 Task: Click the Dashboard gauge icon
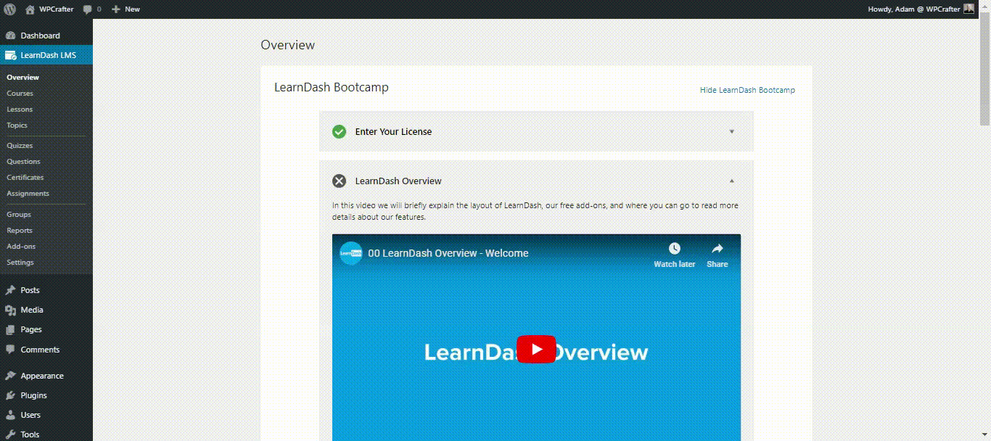coord(10,36)
